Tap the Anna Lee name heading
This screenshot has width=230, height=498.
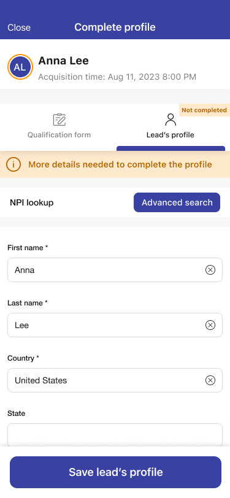coord(64,61)
